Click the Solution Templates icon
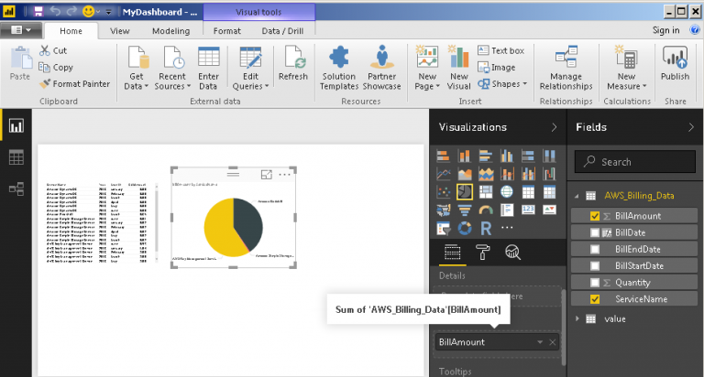 338,64
